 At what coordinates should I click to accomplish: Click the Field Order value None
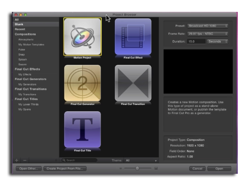(191, 151)
